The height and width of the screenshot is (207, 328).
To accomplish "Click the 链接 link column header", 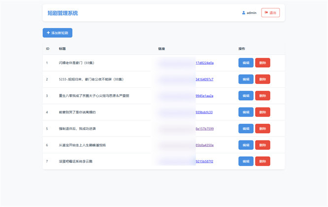I will tap(162, 49).
